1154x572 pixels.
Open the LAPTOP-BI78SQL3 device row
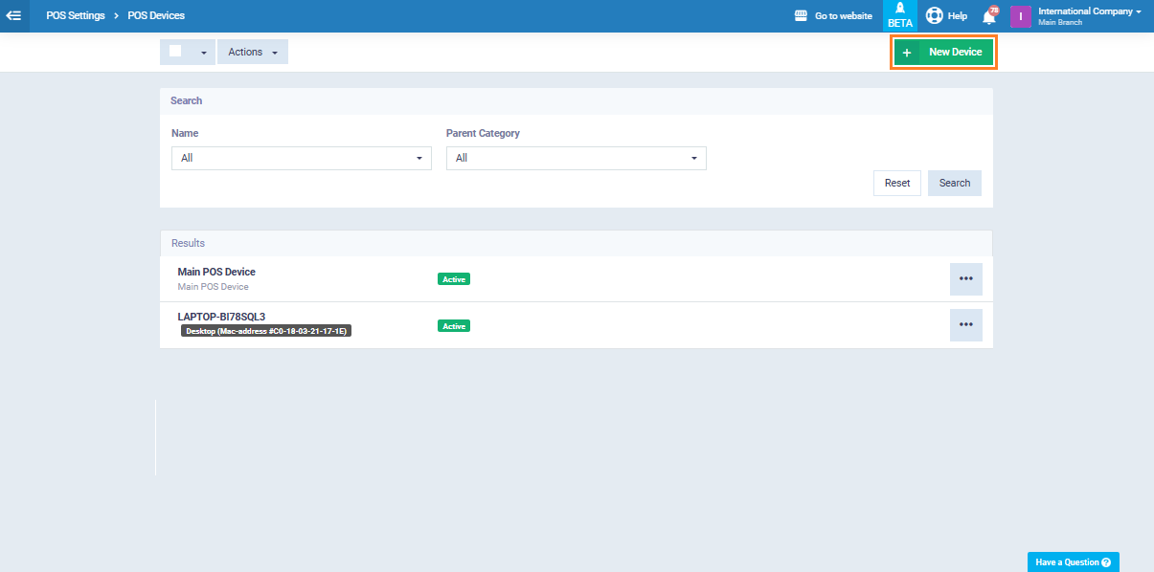[x=221, y=317]
